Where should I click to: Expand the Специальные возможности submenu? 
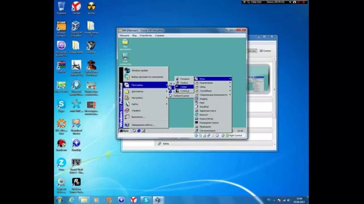213,95
